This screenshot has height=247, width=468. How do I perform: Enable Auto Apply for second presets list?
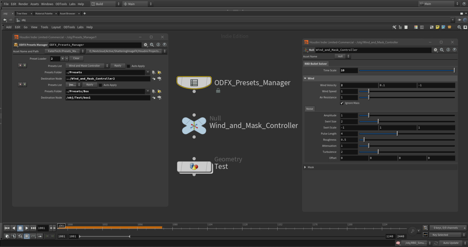pos(100,85)
